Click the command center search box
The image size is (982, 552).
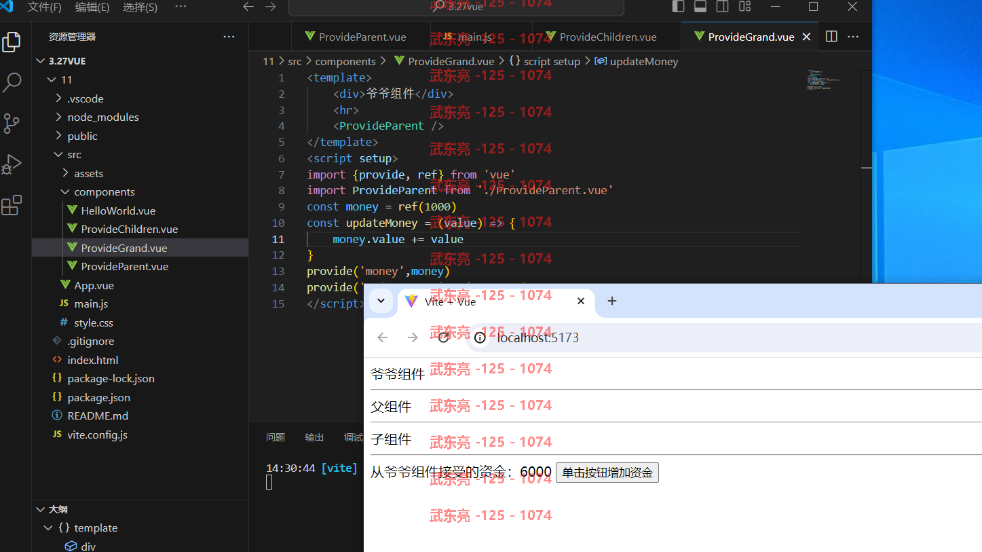(x=456, y=7)
